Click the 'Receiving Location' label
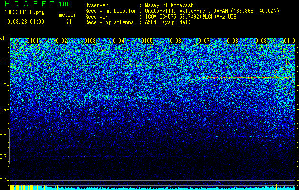The width and height of the screenshot is (299, 190). pyautogui.click(x=111, y=11)
